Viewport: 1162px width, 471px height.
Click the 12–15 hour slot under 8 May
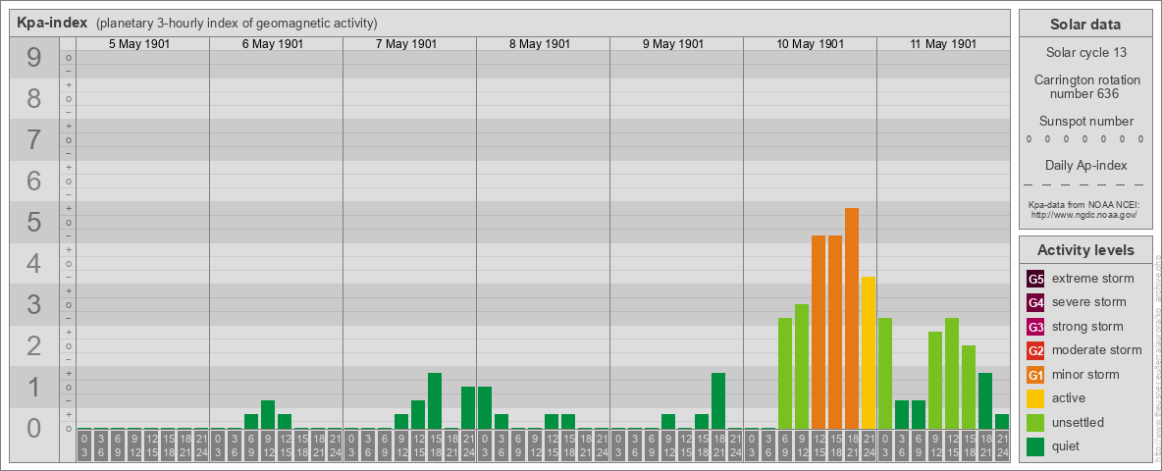(x=552, y=446)
